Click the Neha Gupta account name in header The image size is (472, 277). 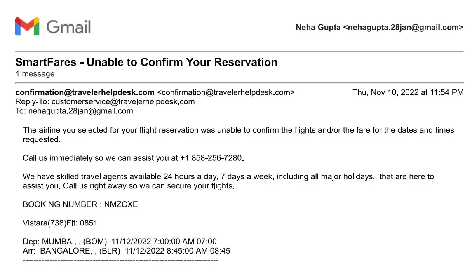318,28
